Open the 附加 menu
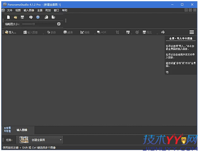This screenshot has width=198, height=151. tap(48, 10)
